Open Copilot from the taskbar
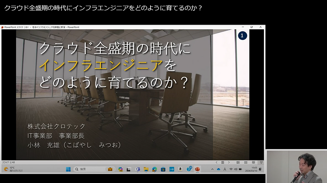The width and height of the screenshot is (327, 183). (120, 169)
